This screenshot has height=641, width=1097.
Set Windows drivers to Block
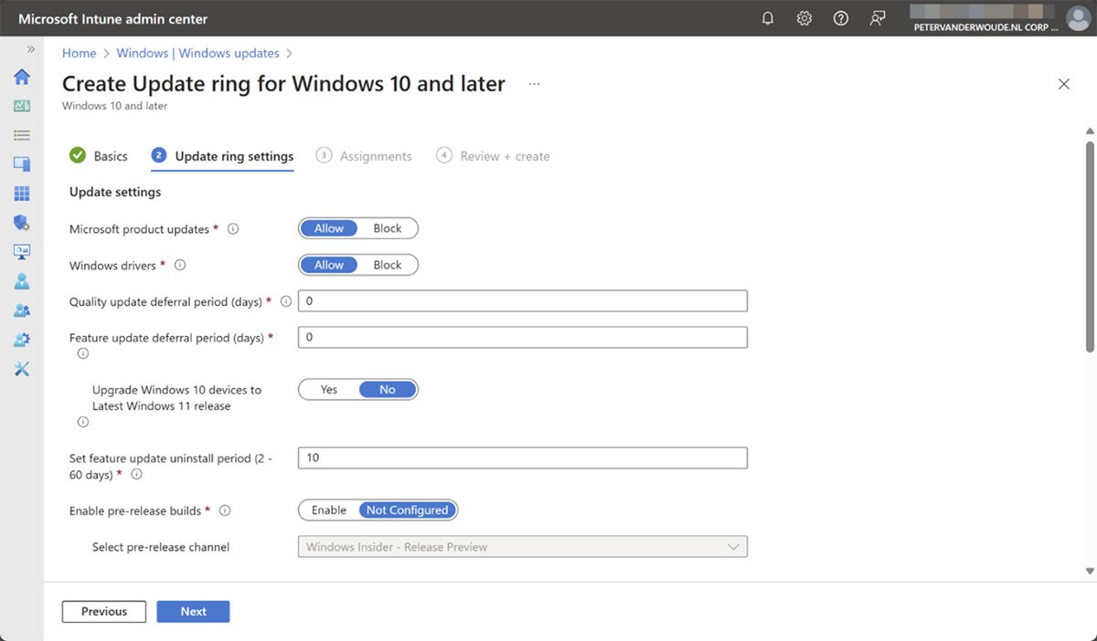pos(388,265)
